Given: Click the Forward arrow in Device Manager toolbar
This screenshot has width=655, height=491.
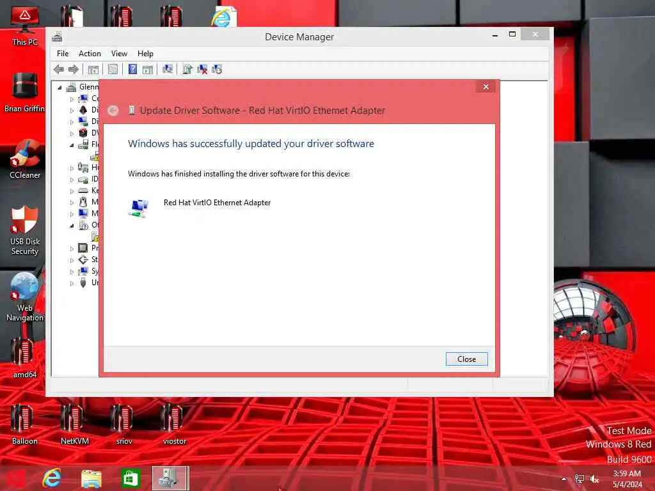Looking at the screenshot, I should click(74, 69).
